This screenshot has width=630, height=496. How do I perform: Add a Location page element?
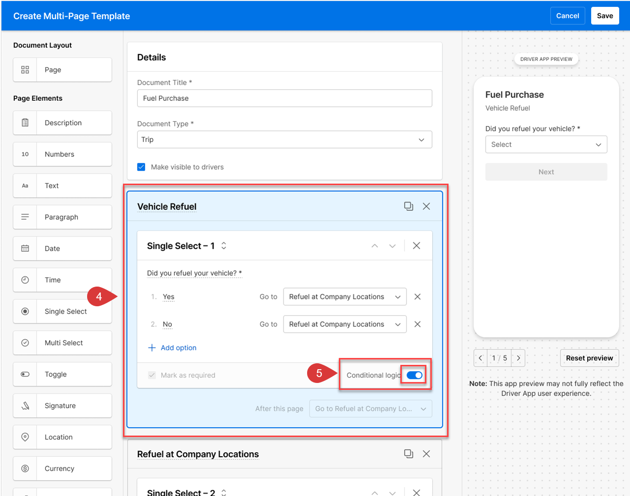click(x=63, y=438)
